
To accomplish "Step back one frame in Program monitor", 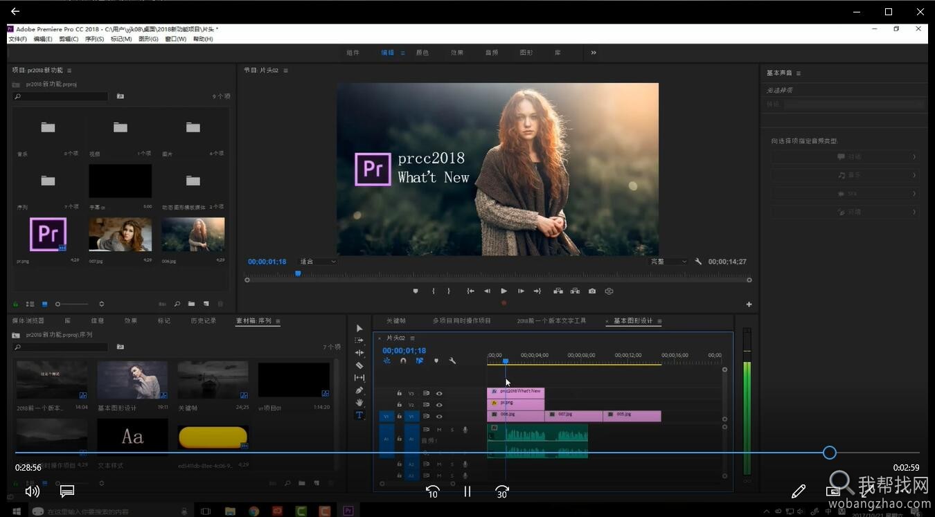I will 487,291.
